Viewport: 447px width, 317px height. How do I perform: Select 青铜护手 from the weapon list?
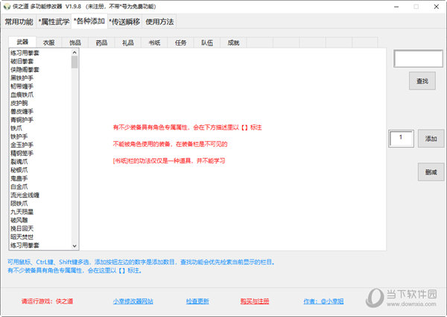coord(22,119)
